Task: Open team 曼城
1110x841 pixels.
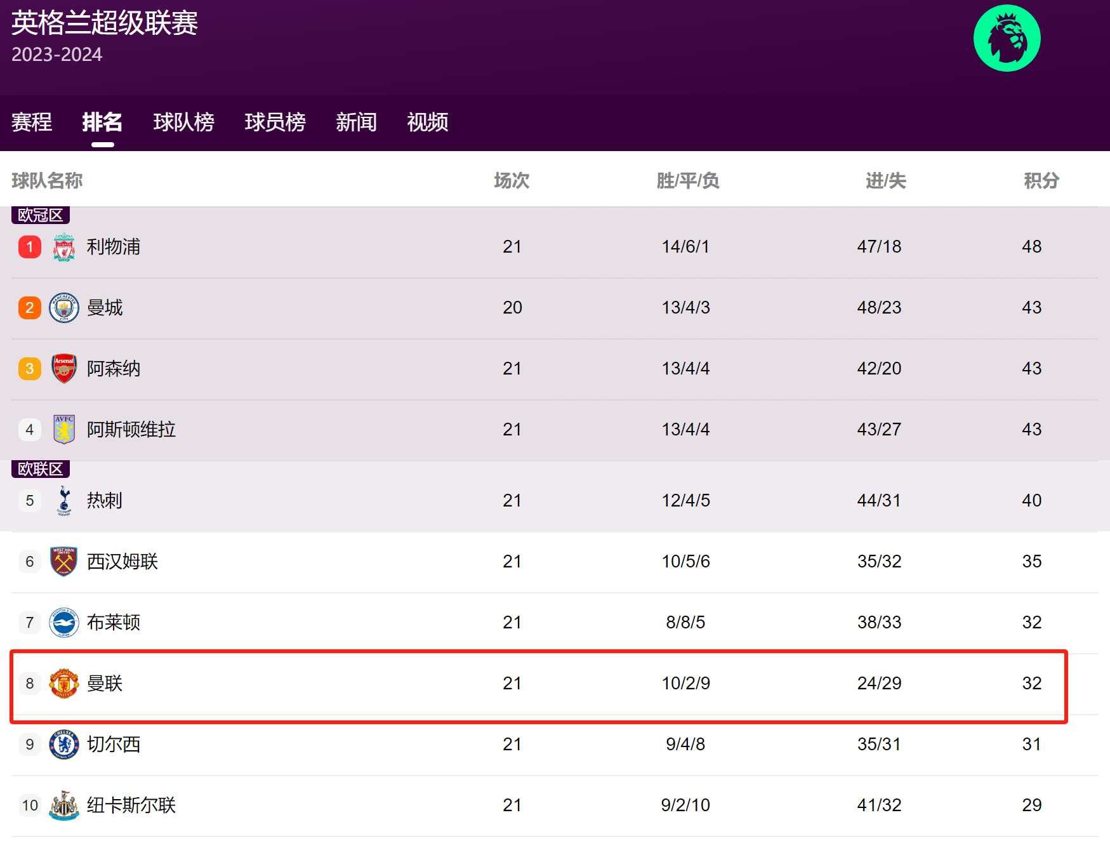Action: [x=105, y=308]
